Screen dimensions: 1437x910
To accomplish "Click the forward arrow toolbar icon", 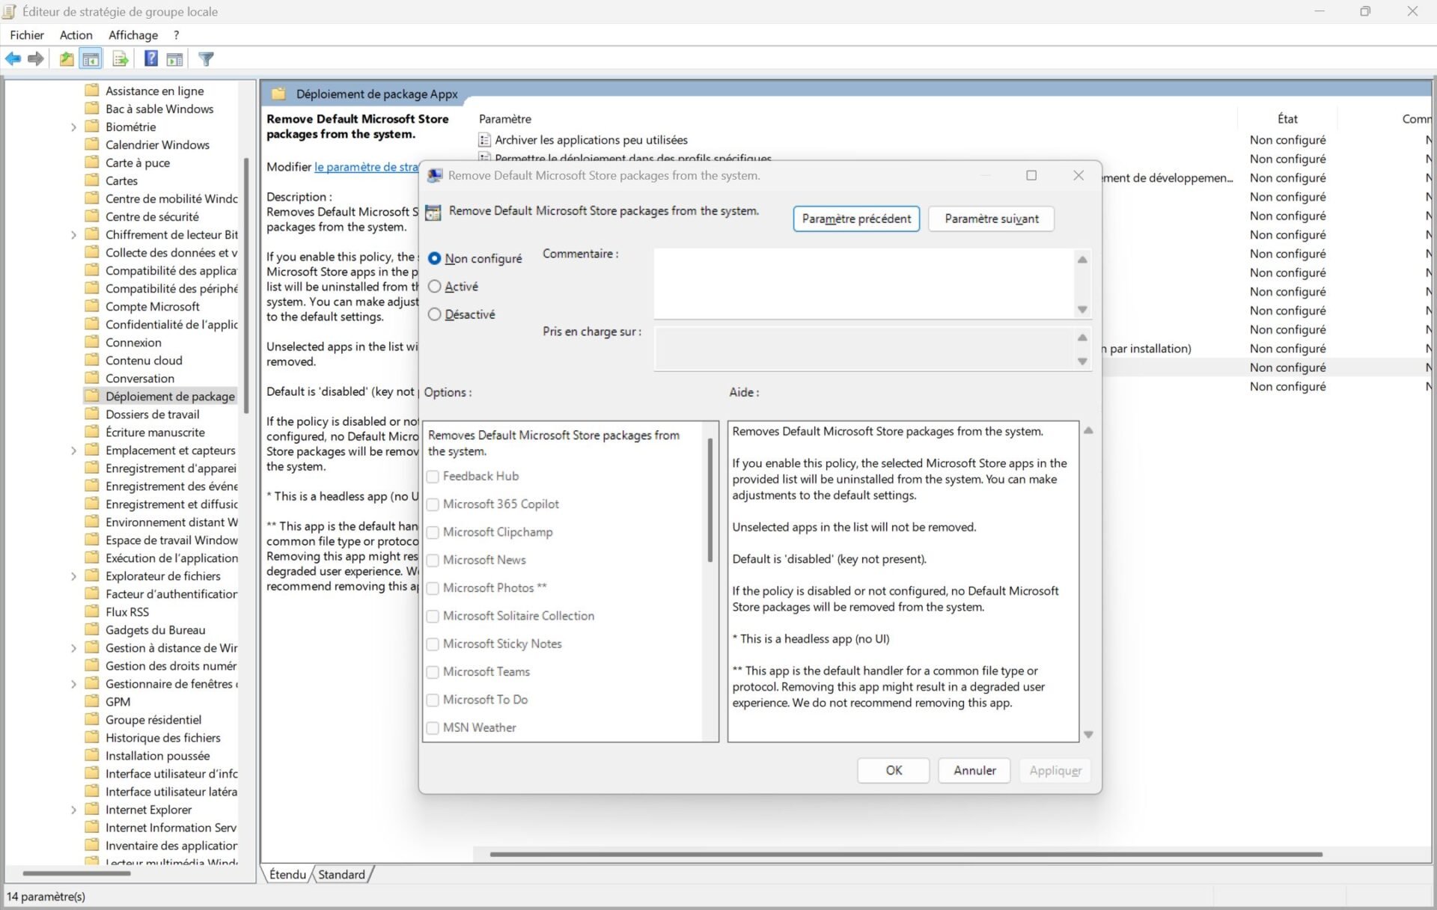I will (35, 58).
